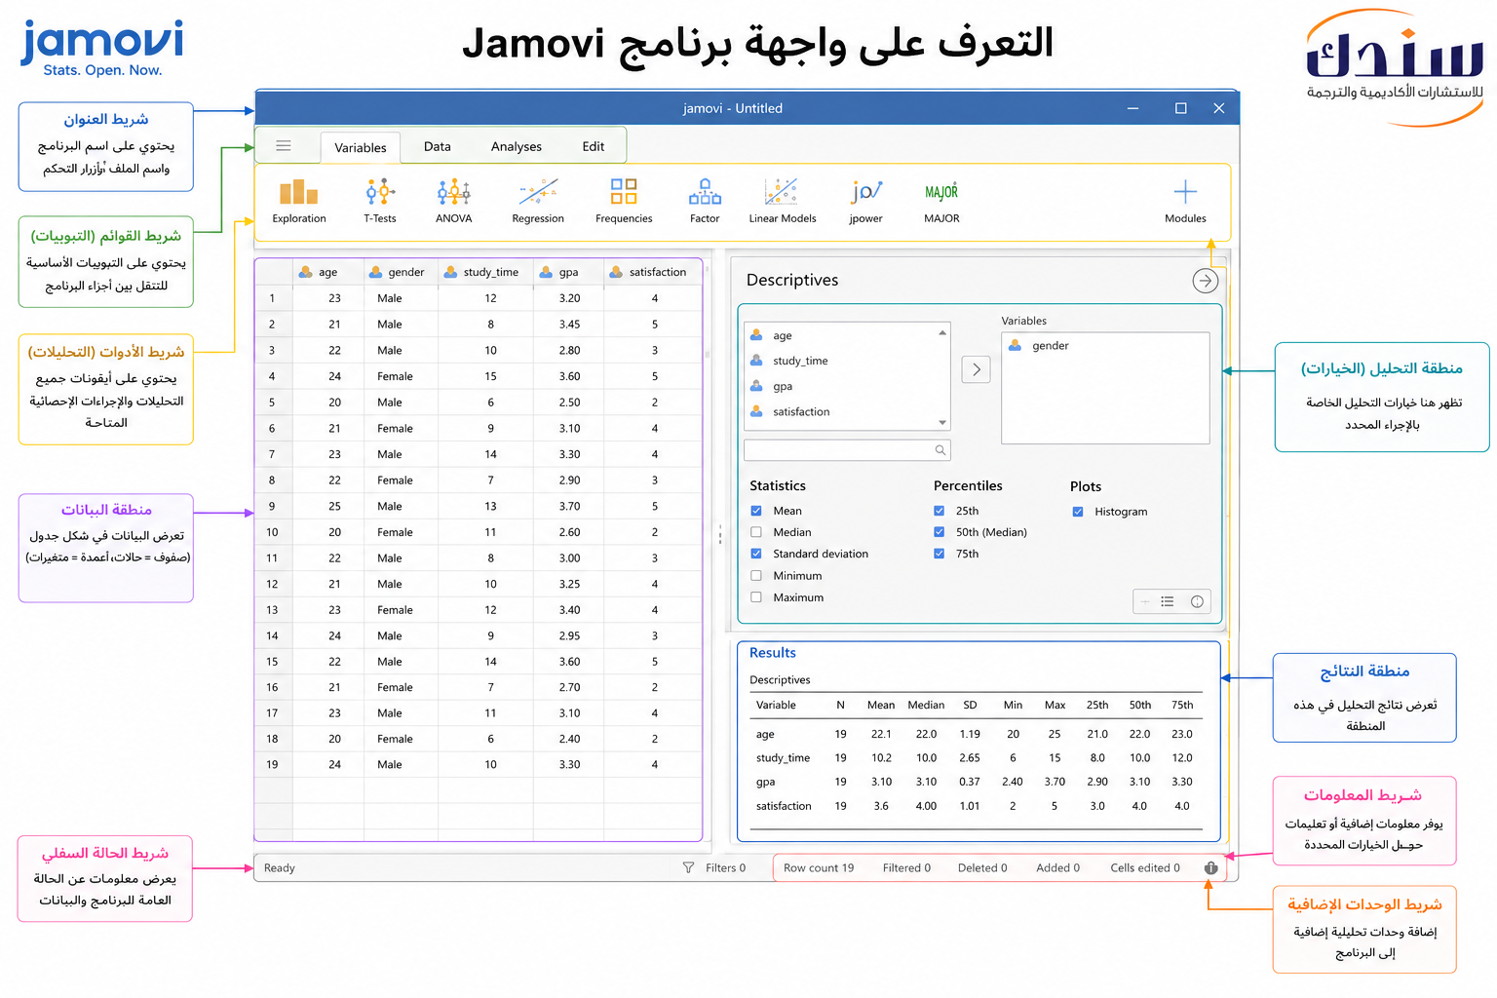Open the Linear Models icon
This screenshot has height=998, width=1497.
click(x=783, y=202)
